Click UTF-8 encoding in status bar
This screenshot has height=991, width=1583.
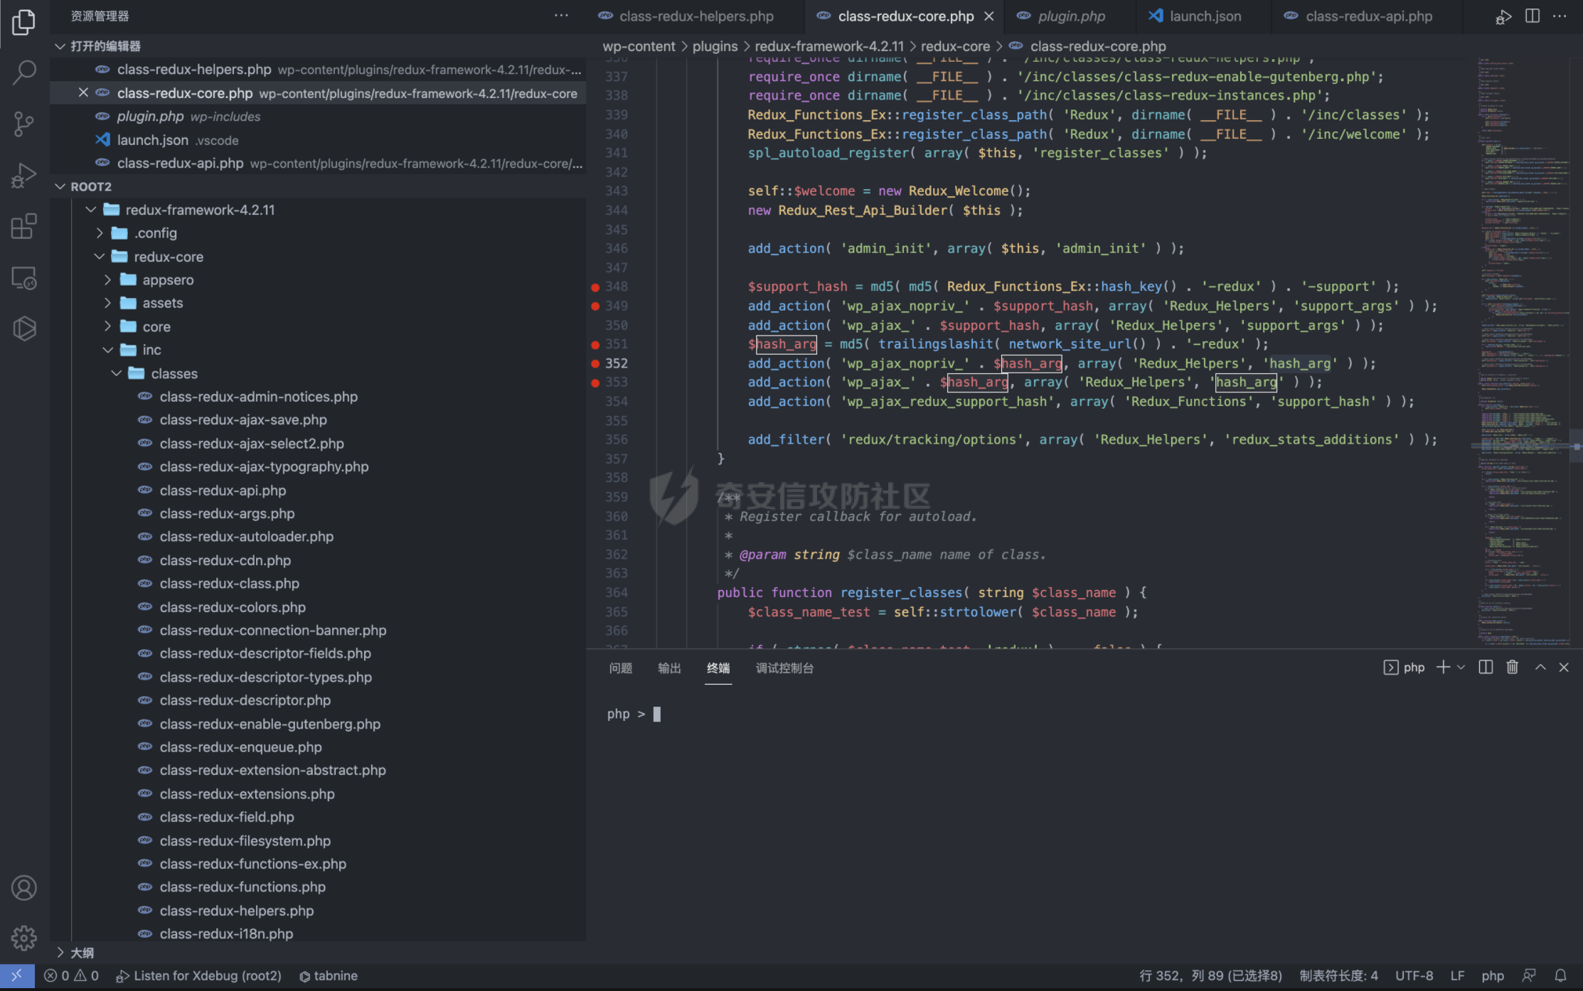coord(1414,976)
